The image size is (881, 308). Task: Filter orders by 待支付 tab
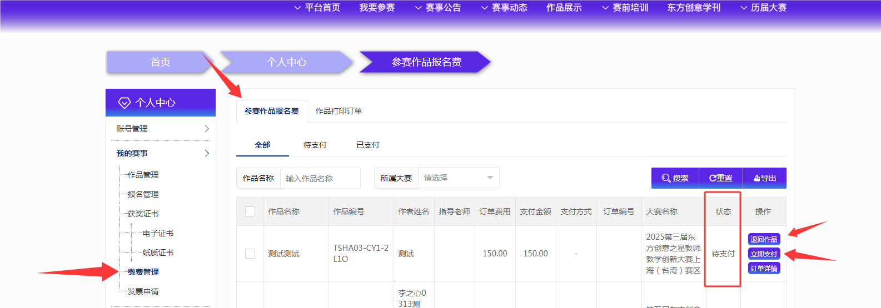coord(315,145)
